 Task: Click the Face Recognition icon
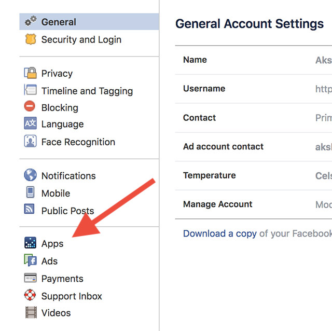(x=30, y=141)
